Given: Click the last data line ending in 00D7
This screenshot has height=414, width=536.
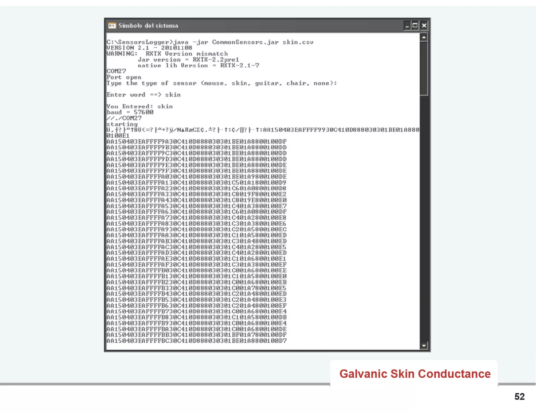Looking at the screenshot, I should pos(196,341).
